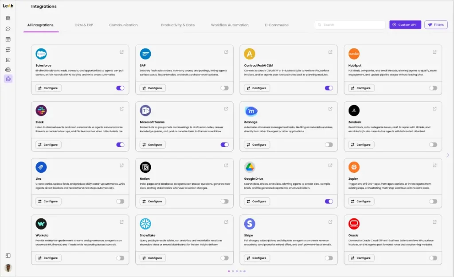The image size is (454, 277).
Task: Turn off the Google Drive toggle
Action: click(x=329, y=201)
